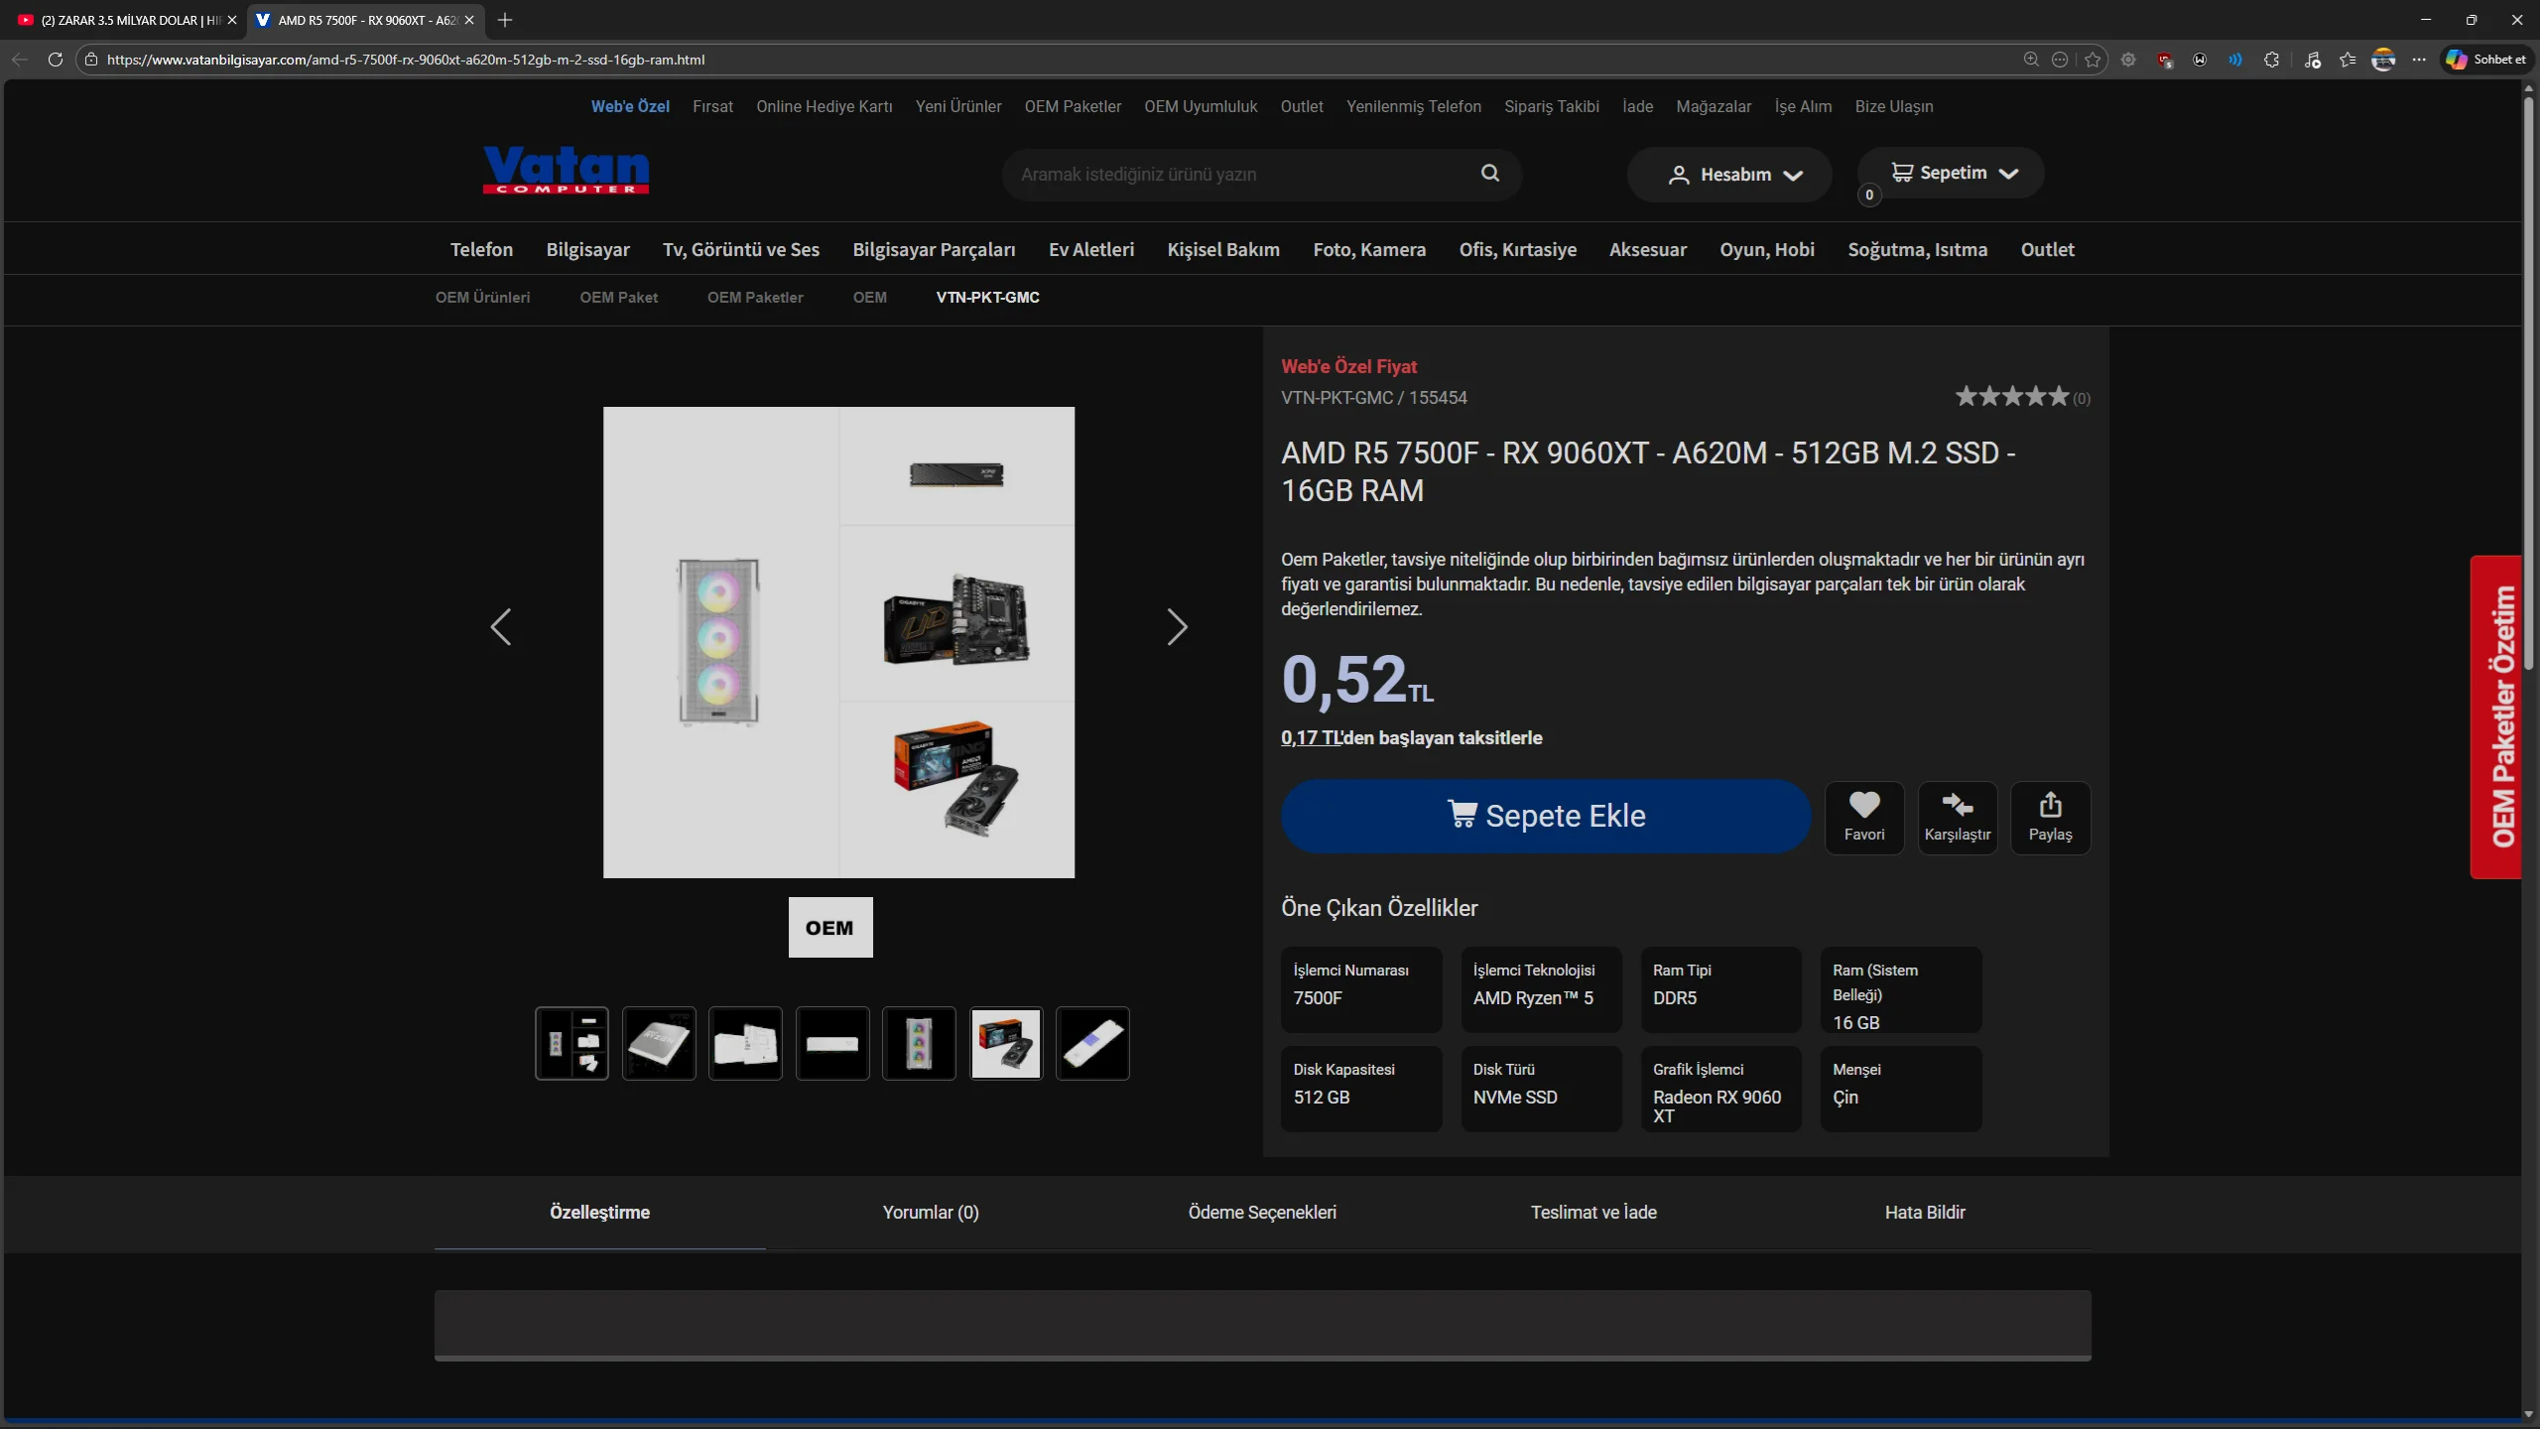Open the Bilgisayar Parçaları category menu
The image size is (2540, 1429).
tap(934, 250)
